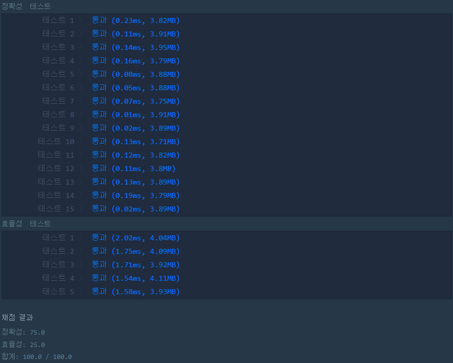Select the 테스트 14 label
Viewport: 453px width, 363px height.
(x=56, y=195)
